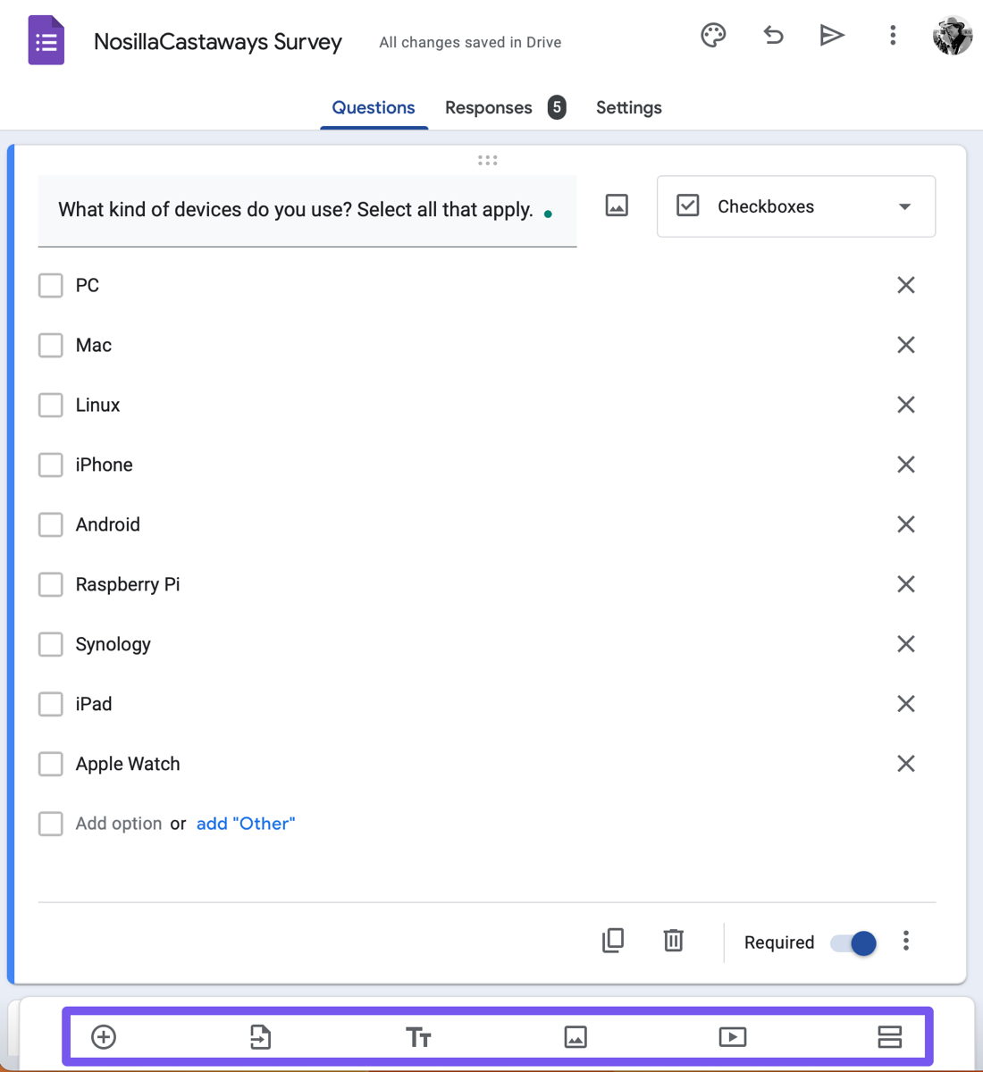Add a title and description block

(x=418, y=1036)
